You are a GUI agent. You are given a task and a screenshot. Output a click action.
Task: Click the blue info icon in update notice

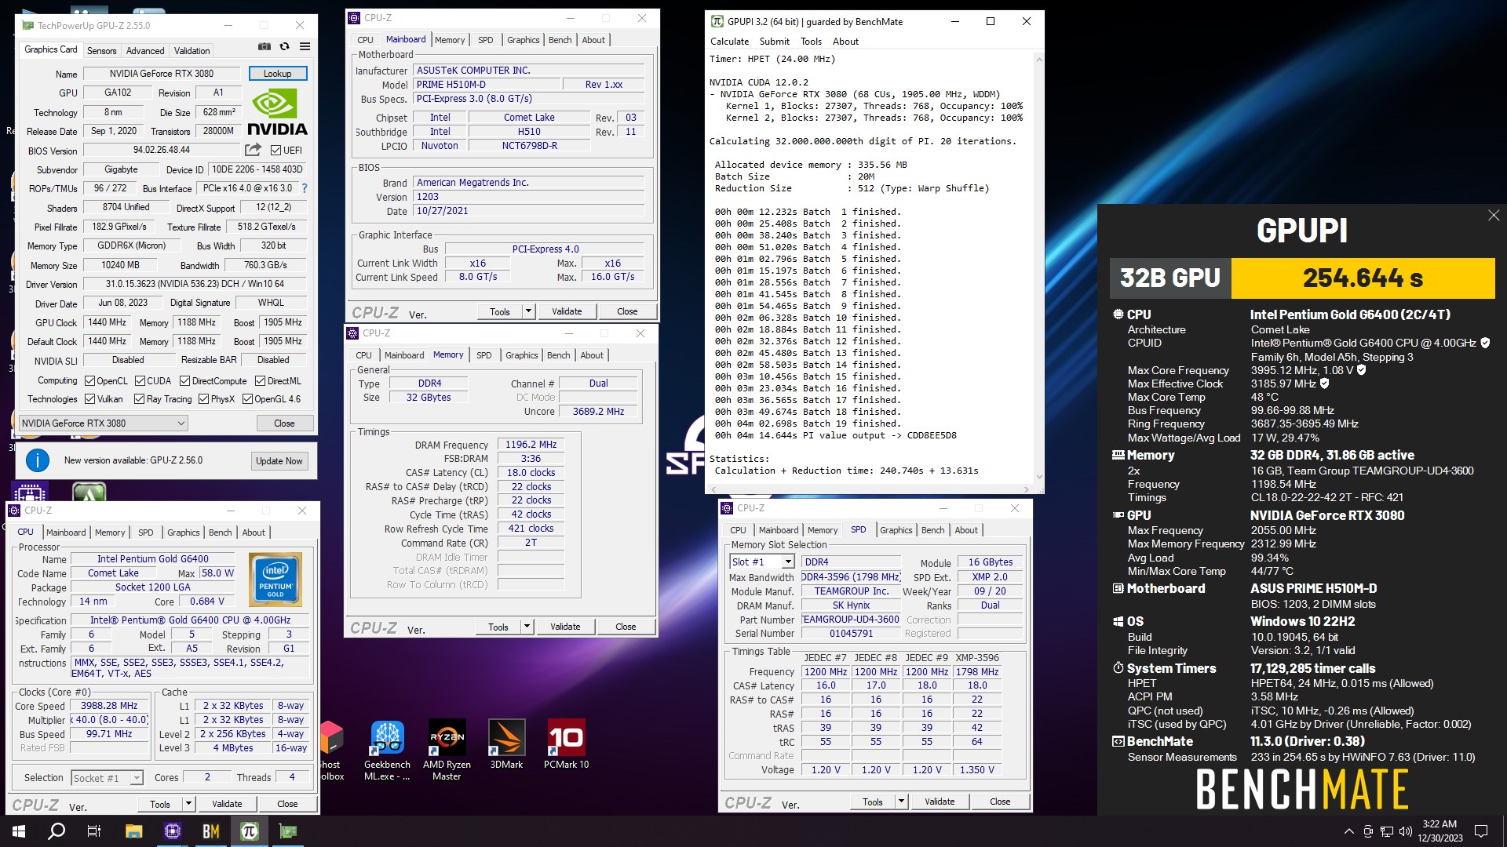click(38, 460)
